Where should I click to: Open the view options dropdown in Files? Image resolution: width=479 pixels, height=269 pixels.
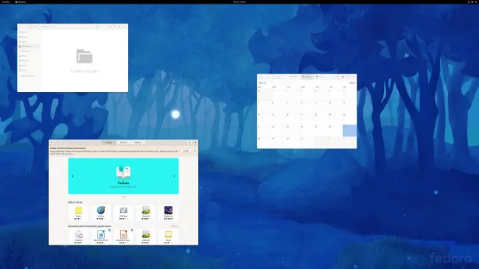pos(114,27)
